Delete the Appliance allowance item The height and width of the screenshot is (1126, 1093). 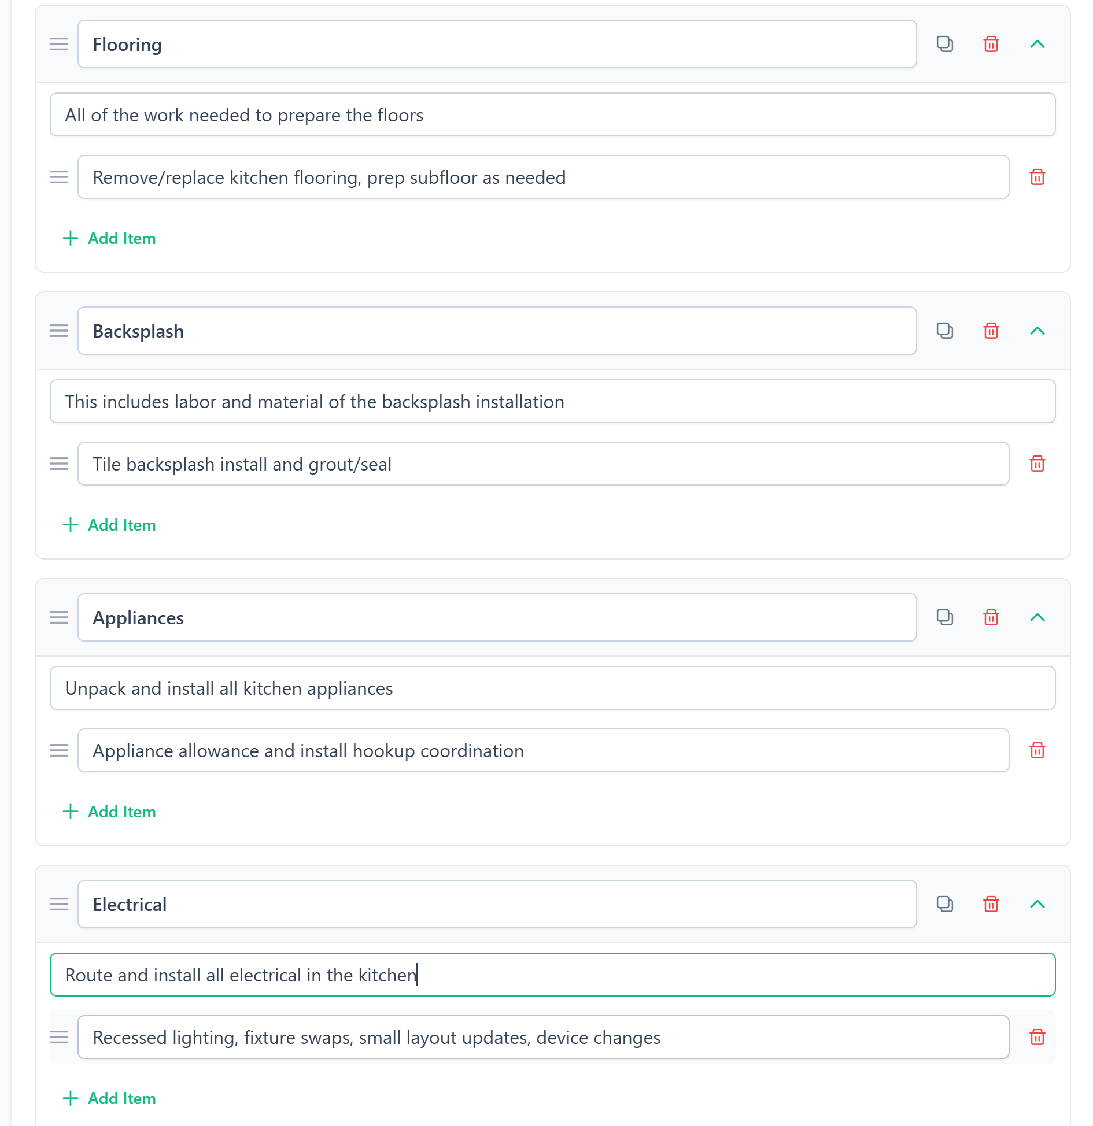1037,750
